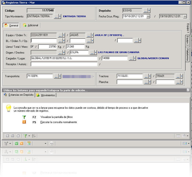Click 'Ejecutar la consulta normalmente' link
Viewport: 192px width, 177px height.
click(58, 122)
